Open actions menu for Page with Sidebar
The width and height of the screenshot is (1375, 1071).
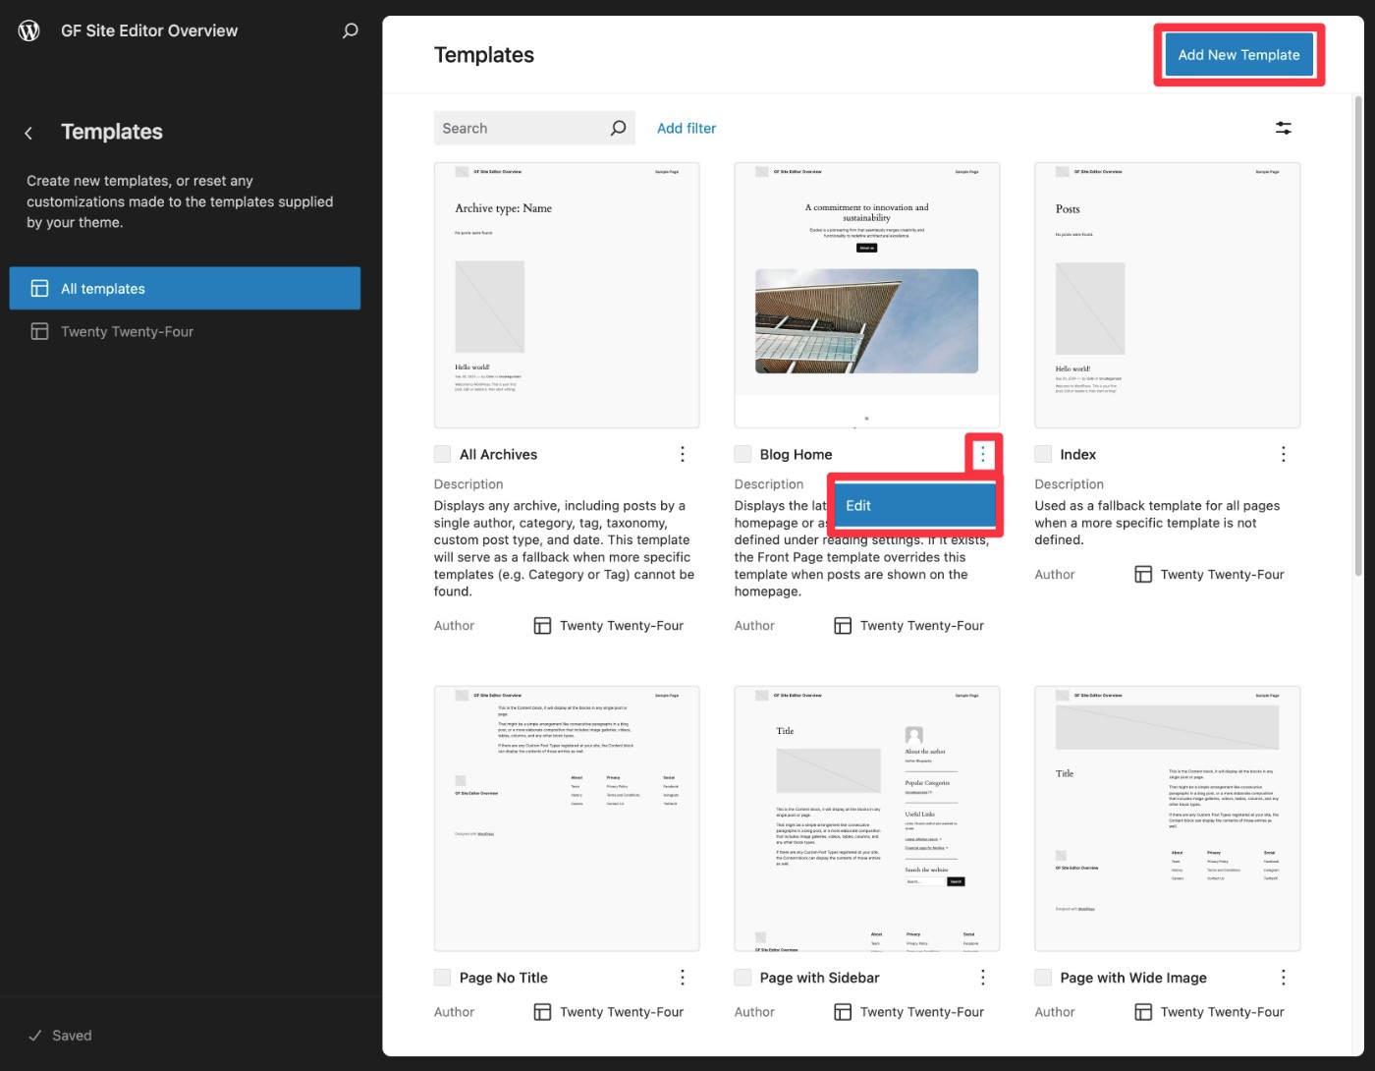[983, 978]
